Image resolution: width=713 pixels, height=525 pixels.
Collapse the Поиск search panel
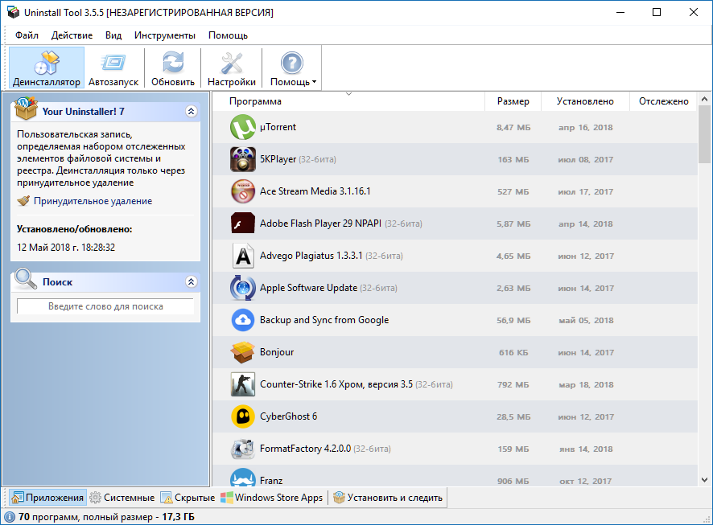(191, 282)
